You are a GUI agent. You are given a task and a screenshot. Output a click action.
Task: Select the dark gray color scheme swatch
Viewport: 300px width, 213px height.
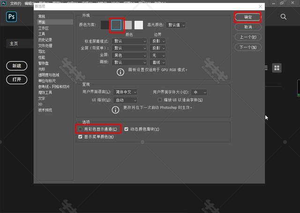pyautogui.click(x=116, y=25)
